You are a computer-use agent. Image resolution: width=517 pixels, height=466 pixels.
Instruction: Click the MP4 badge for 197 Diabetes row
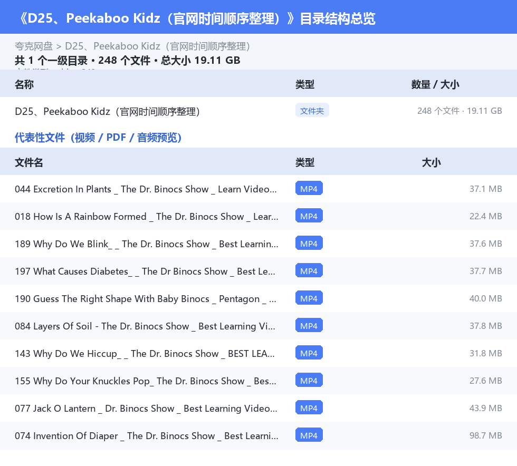tap(309, 270)
